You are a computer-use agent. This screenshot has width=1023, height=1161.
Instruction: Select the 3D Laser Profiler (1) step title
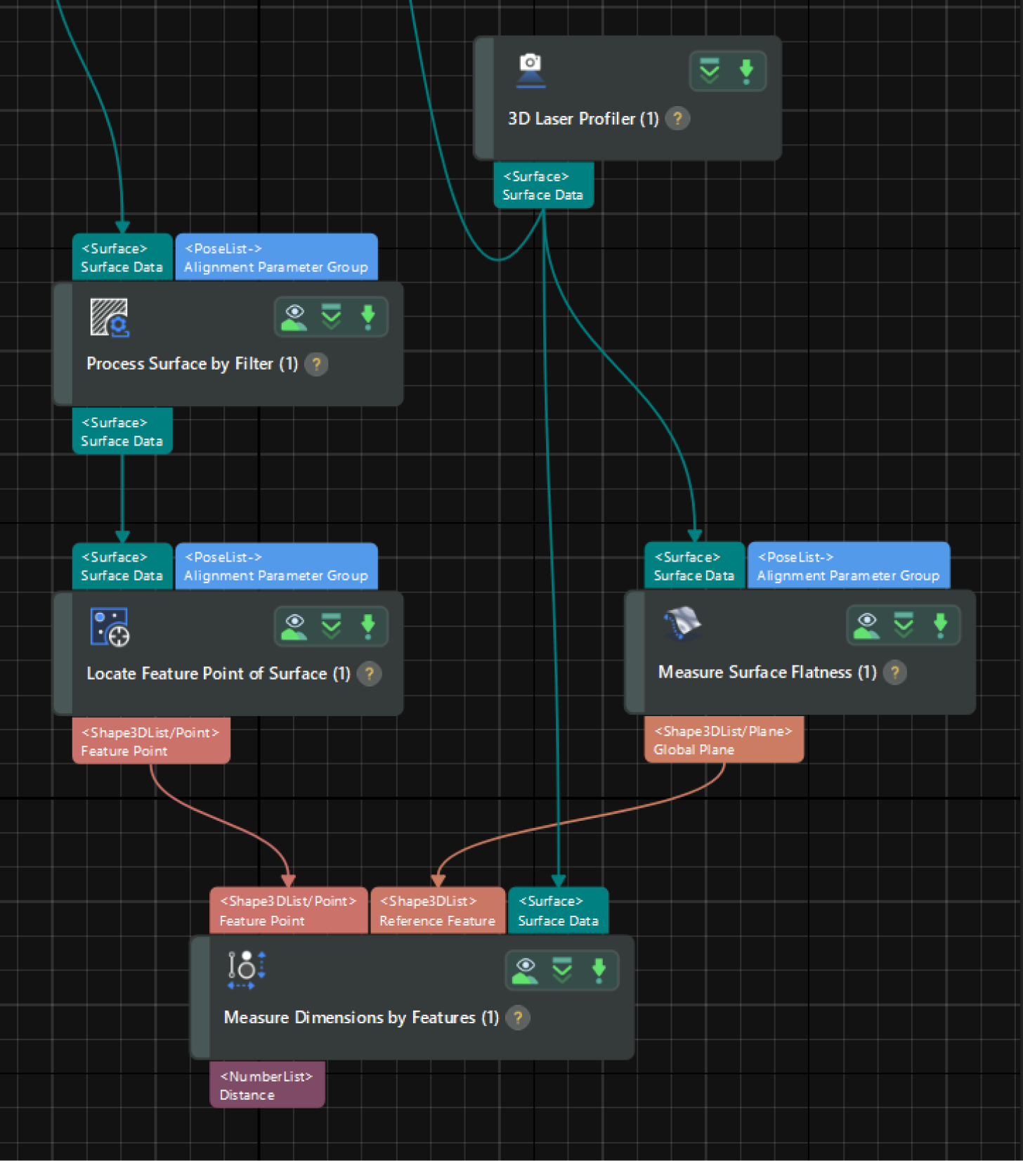(583, 119)
